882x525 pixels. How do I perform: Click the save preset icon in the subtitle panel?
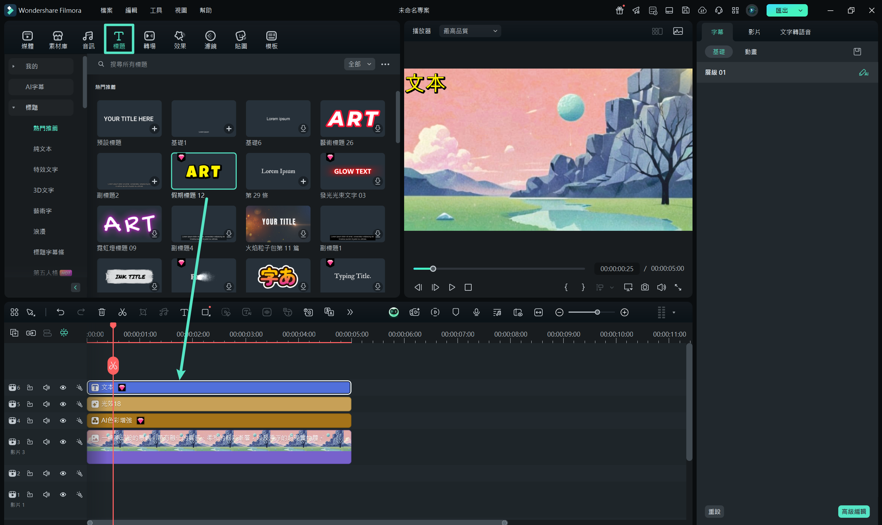click(857, 52)
